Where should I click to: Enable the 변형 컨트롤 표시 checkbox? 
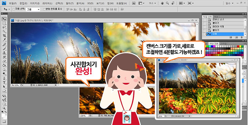tap(44, 9)
